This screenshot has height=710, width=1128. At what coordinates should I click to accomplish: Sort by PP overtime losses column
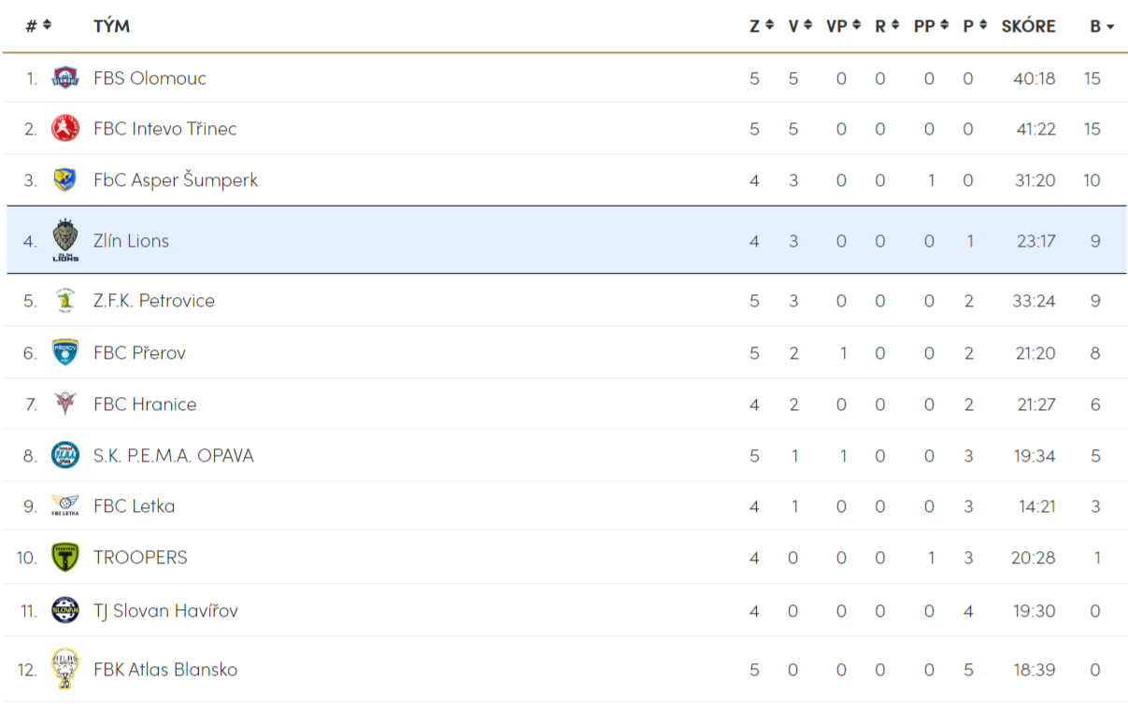tap(932, 26)
